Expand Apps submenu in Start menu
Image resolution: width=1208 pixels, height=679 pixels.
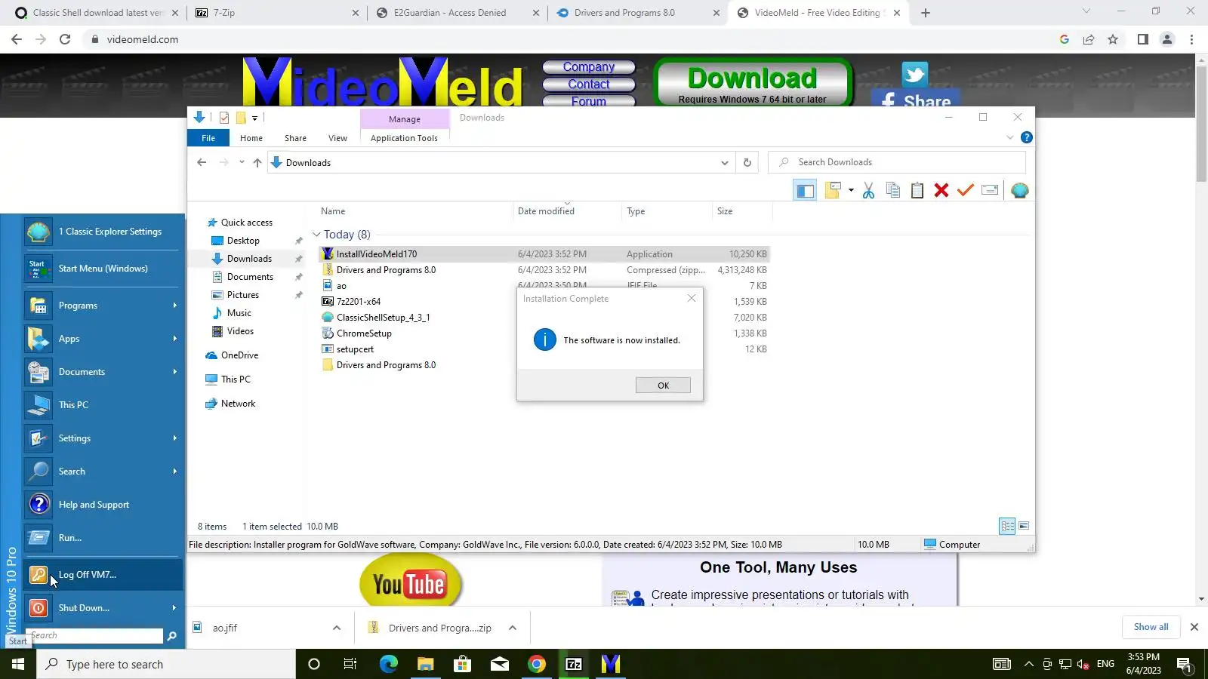(103, 339)
